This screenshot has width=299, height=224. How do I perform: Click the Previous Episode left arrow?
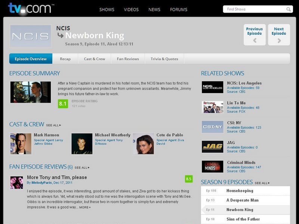click(x=255, y=40)
